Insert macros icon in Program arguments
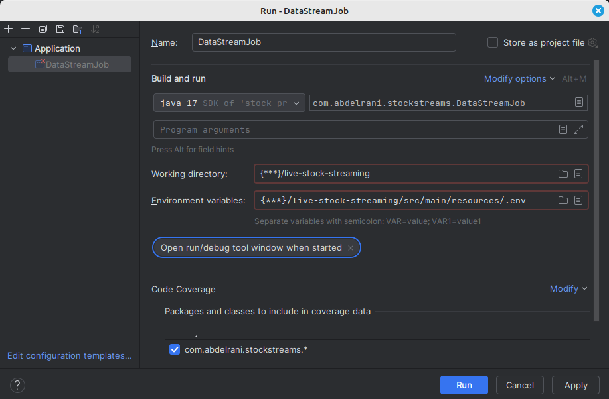The width and height of the screenshot is (609, 399). [x=563, y=129]
